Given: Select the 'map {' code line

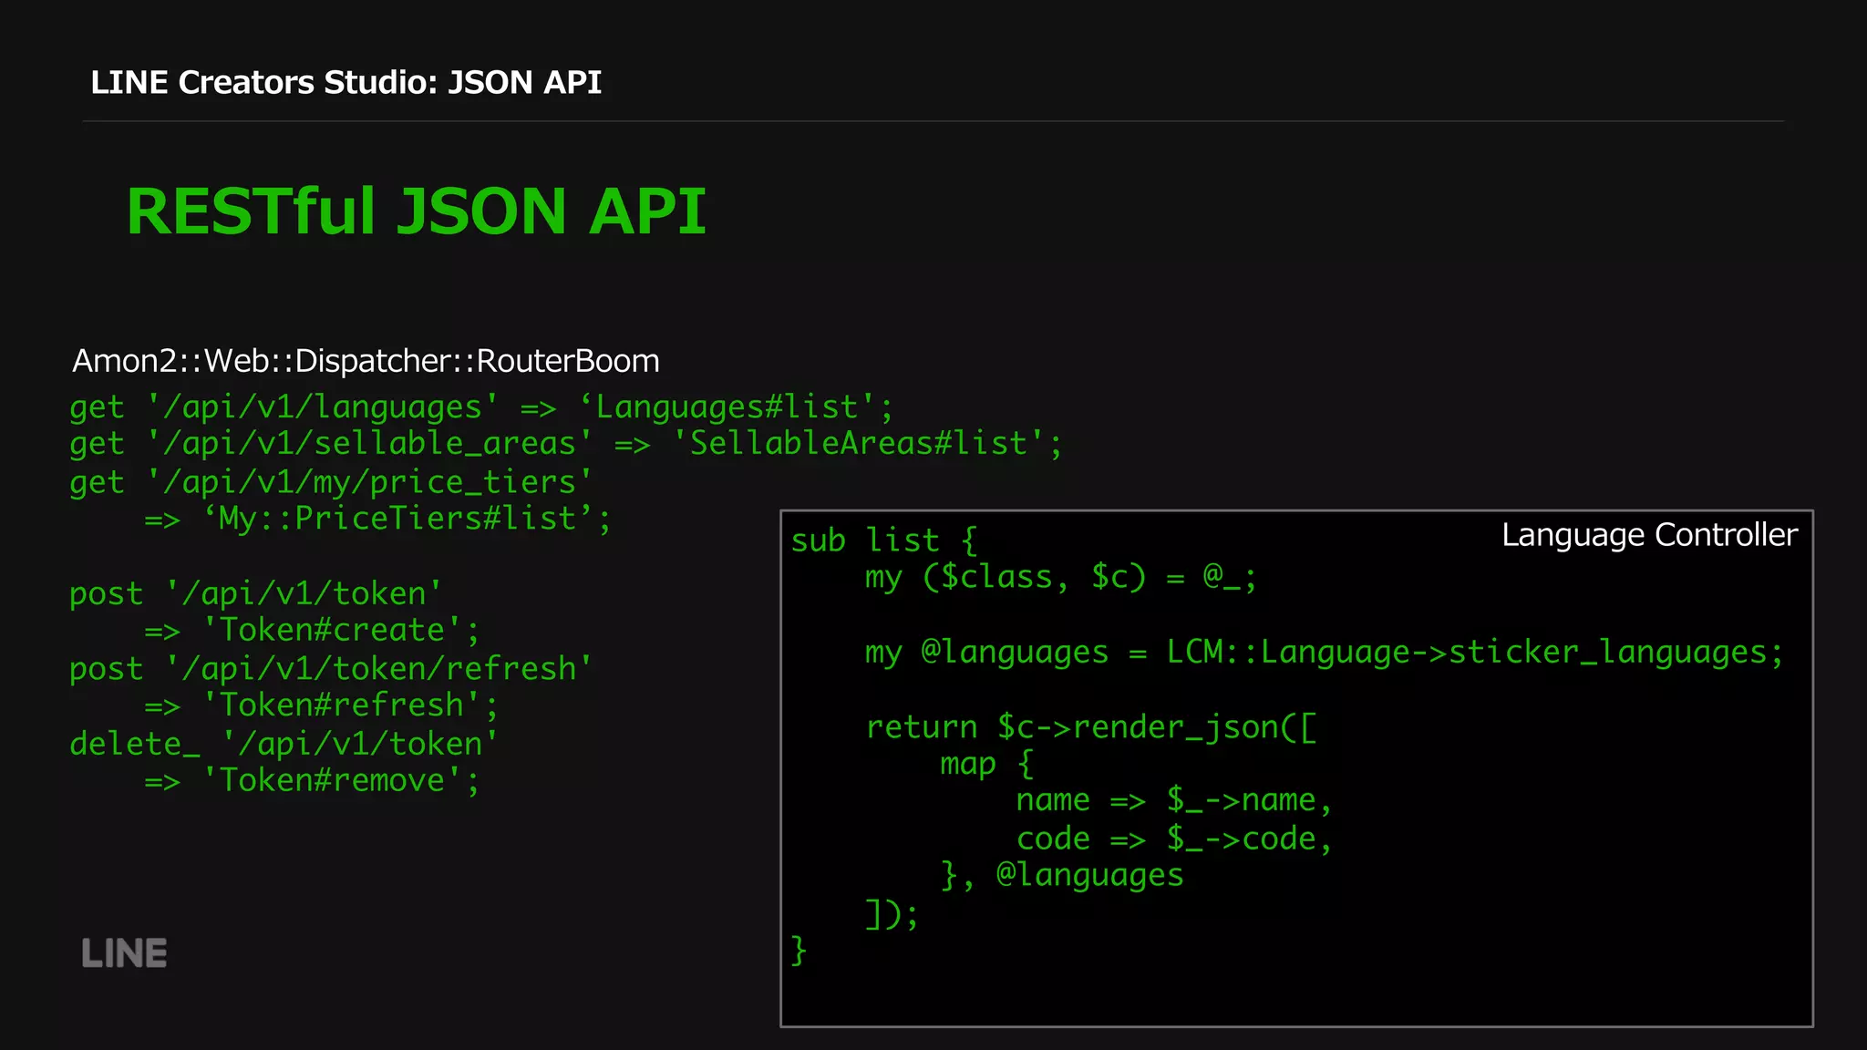Looking at the screenshot, I should (987, 764).
